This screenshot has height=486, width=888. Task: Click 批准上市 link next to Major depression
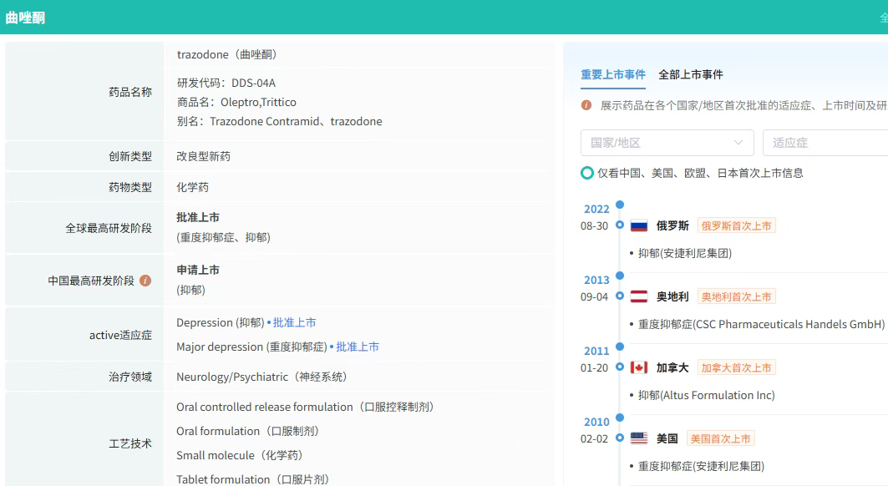[358, 347]
